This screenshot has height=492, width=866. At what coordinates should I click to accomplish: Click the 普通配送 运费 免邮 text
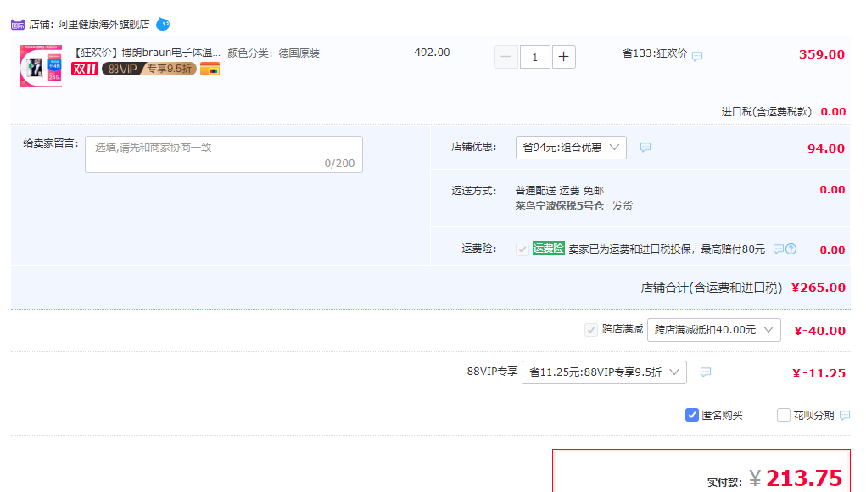tap(560, 191)
